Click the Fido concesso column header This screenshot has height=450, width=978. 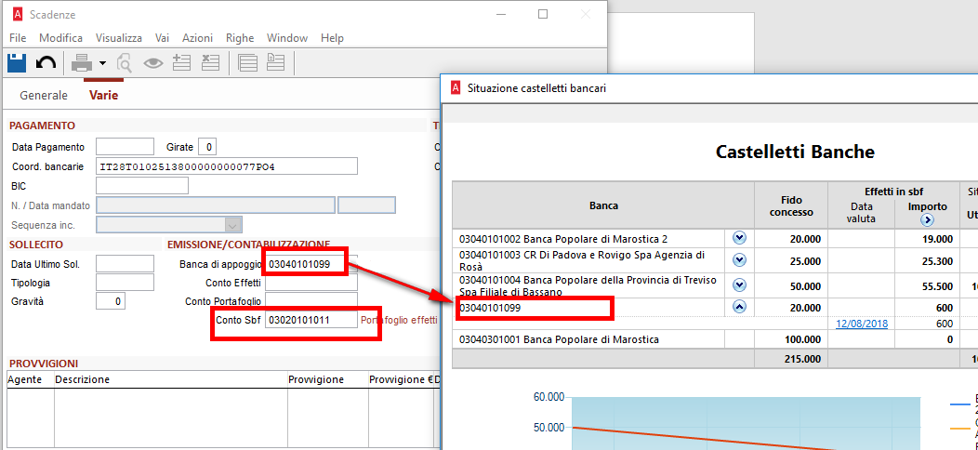[x=791, y=205]
